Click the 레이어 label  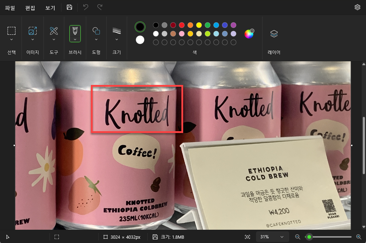click(274, 52)
